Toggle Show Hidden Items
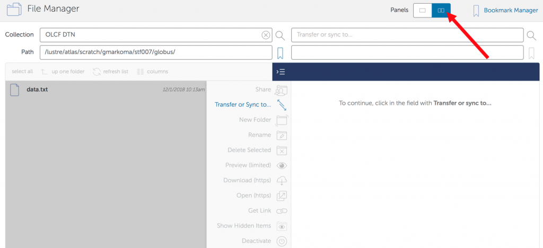543x248 pixels. click(244, 226)
